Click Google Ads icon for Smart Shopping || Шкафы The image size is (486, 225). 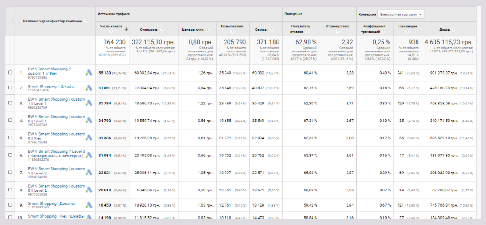tap(89, 88)
